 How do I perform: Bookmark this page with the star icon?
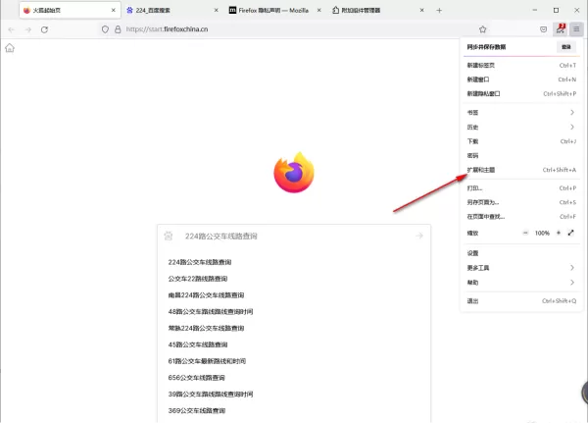tap(482, 29)
